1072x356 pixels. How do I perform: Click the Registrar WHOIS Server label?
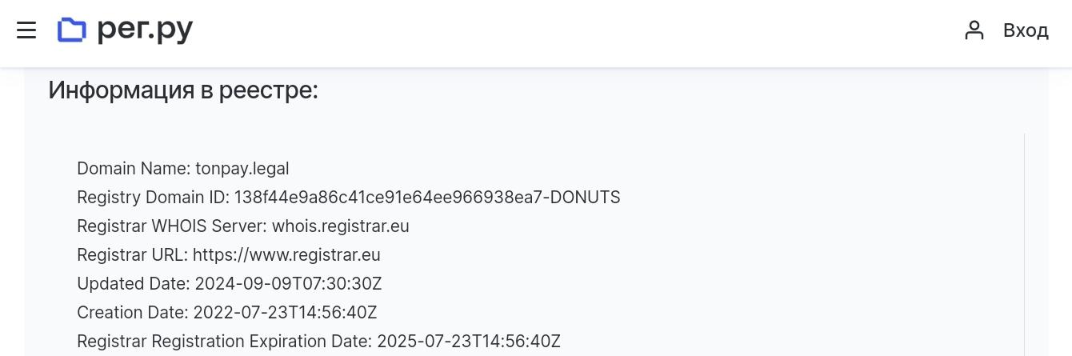coord(171,226)
